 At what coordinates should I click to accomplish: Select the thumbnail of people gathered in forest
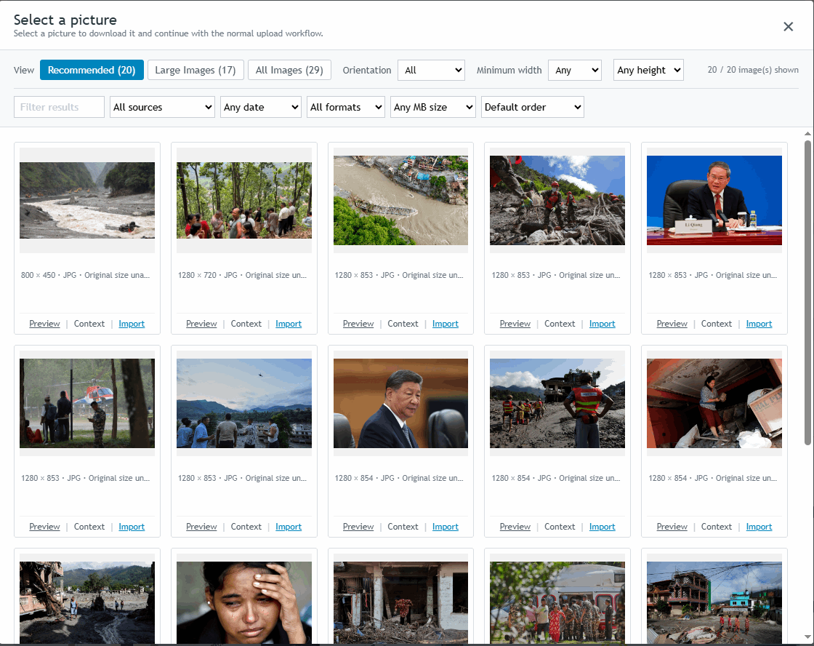(x=244, y=200)
